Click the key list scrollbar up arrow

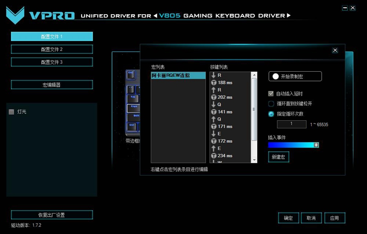tap(254, 75)
